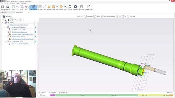Click the Save floppy-disk icon
Viewport: 175px width, 98px height.
click(x=13, y=7)
